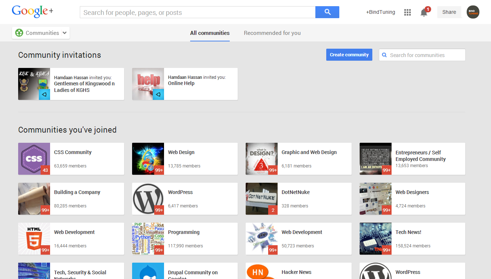Viewport: 491px width, 279px height.
Task: Click the '63,659 members' text
Action: point(70,166)
